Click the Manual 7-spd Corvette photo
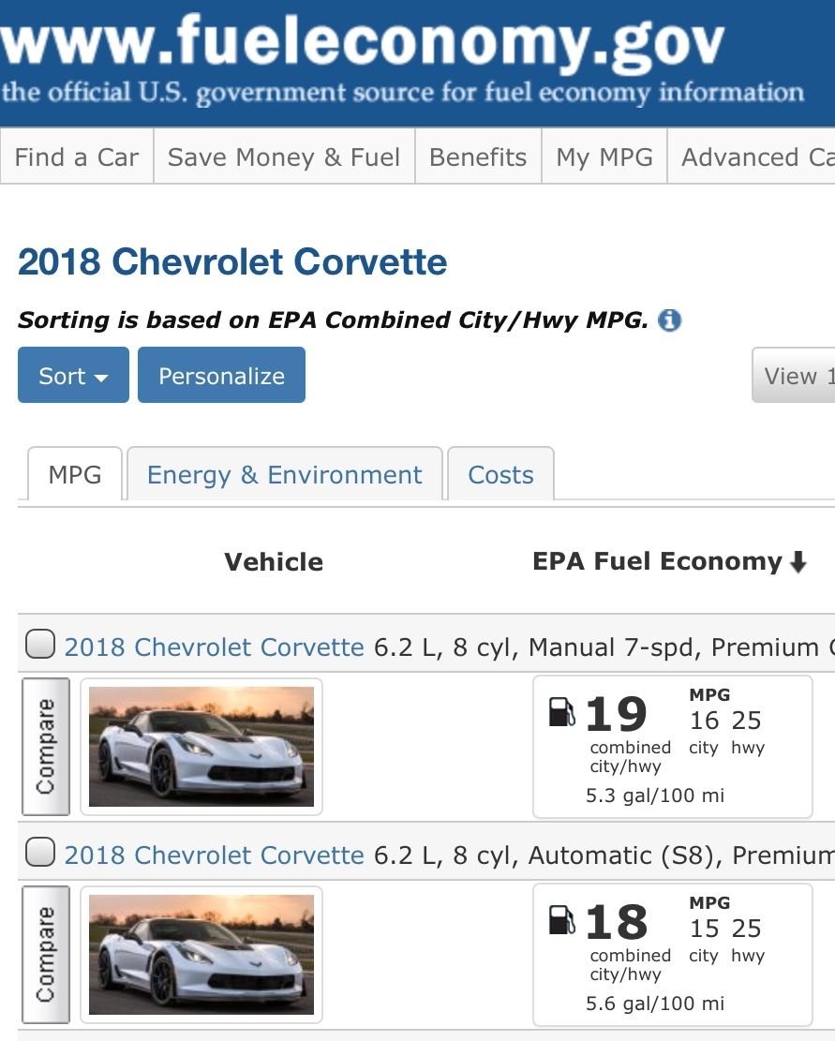 coord(201,747)
